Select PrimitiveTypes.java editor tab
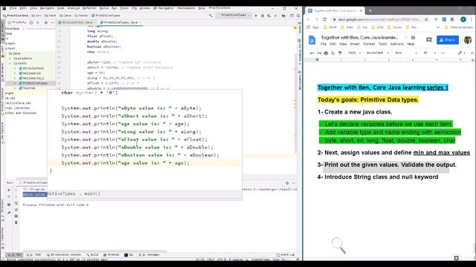The image size is (476, 267). pyautogui.click(x=120, y=22)
